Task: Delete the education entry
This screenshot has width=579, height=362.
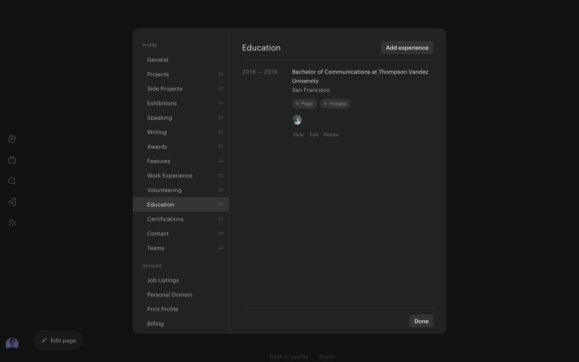Action: tap(331, 135)
